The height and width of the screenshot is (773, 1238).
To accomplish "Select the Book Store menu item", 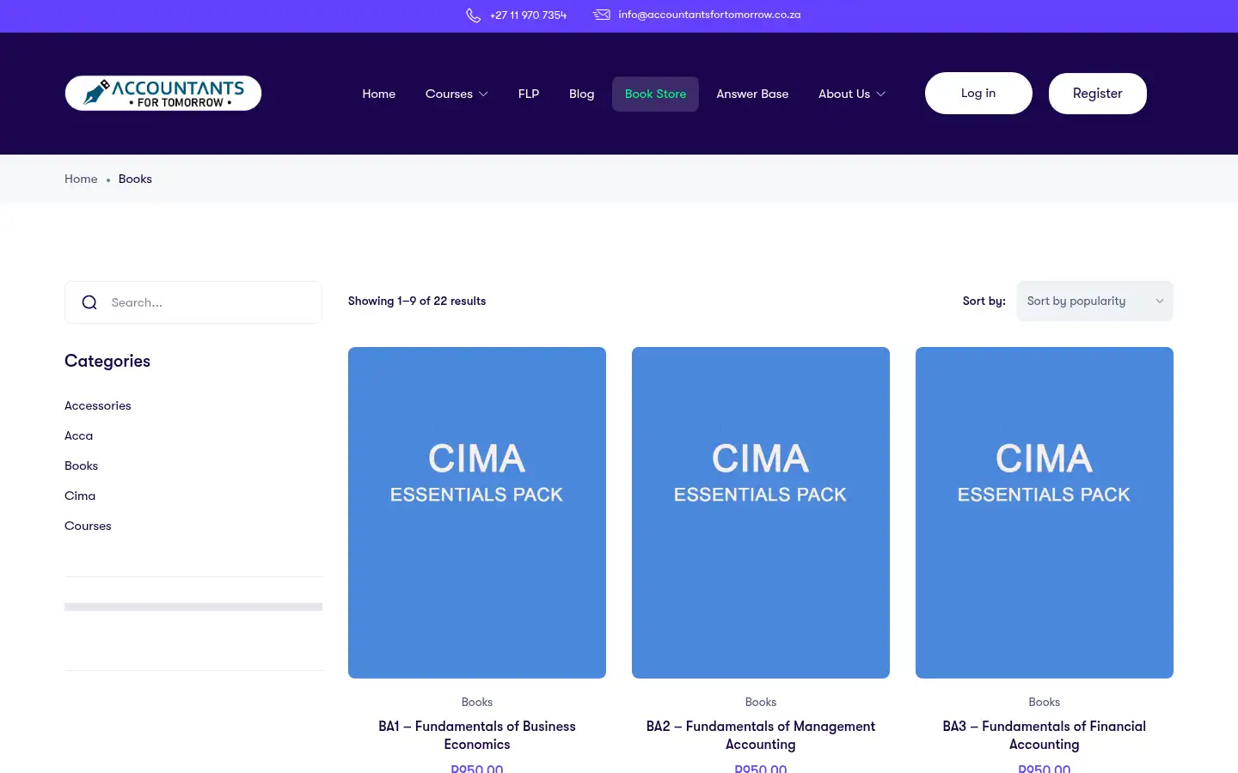I will click(655, 94).
